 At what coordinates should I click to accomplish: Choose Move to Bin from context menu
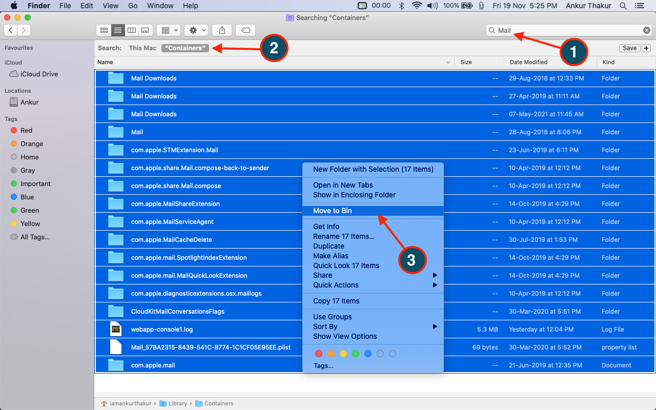click(x=373, y=211)
